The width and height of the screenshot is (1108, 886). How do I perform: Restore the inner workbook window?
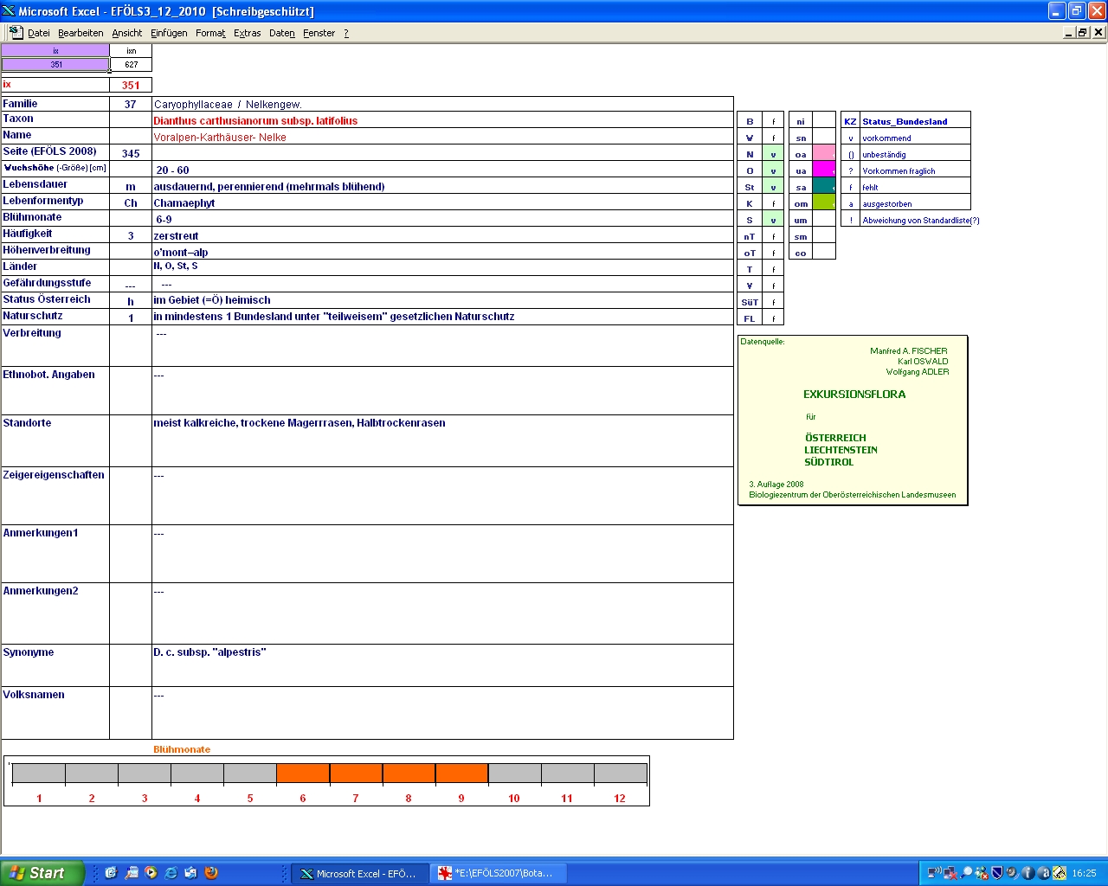(1083, 32)
